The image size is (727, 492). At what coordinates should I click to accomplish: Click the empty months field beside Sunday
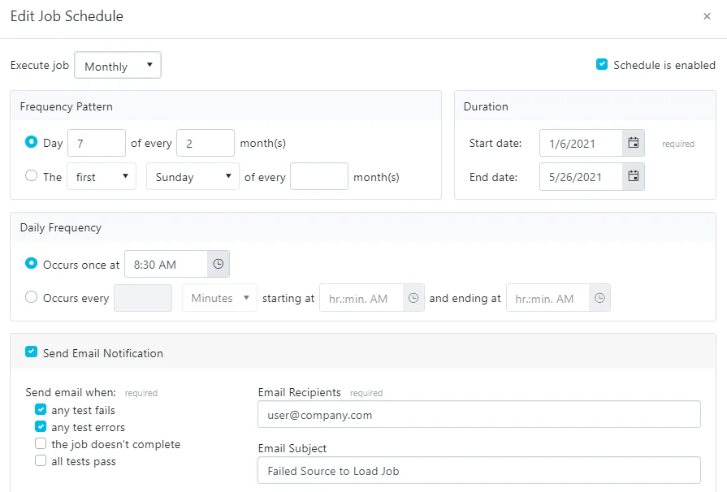319,176
